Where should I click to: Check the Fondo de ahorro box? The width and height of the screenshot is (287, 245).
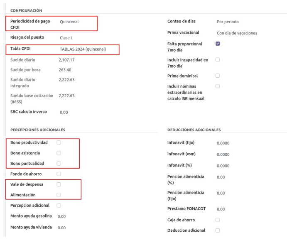click(59, 174)
